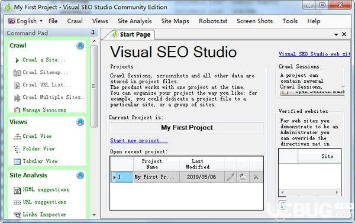Open the Screen Shots menu

click(254, 21)
